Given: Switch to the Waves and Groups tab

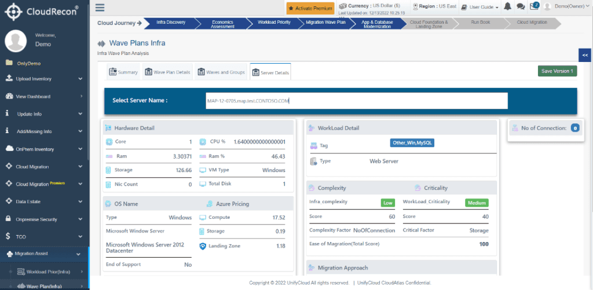Looking at the screenshot, I should pyautogui.click(x=221, y=72).
